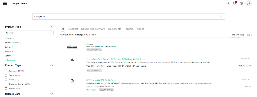Click the Results 1-25 of 4,887 summary
Image resolution: width=257 pixels, height=97 pixels.
coord(78,35)
